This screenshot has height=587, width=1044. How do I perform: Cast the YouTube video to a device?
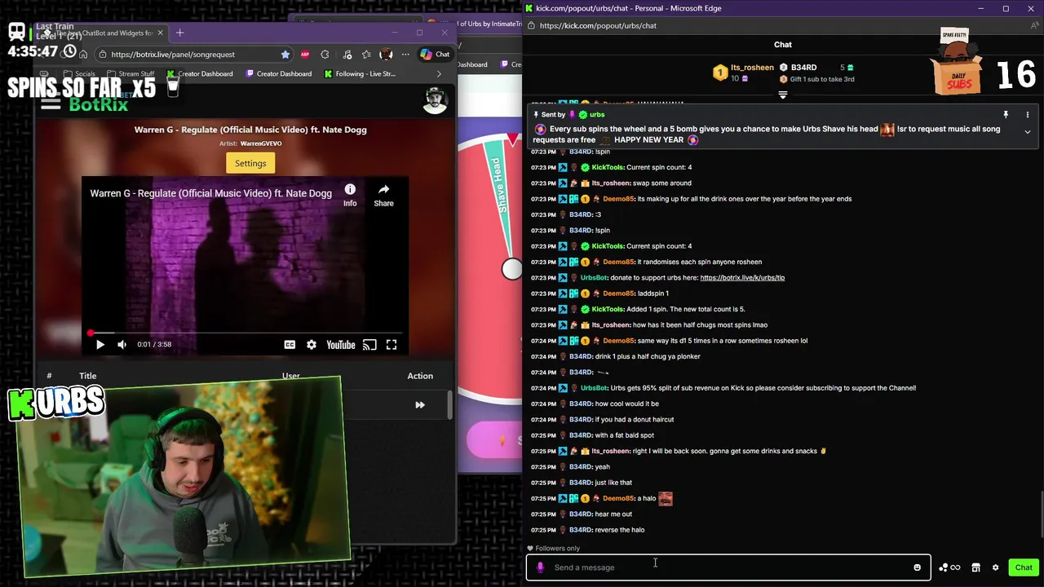click(369, 345)
